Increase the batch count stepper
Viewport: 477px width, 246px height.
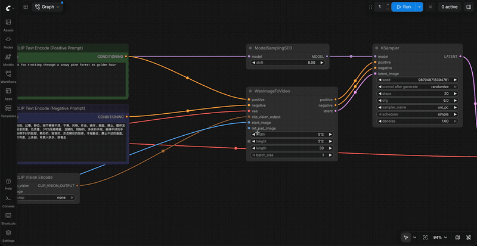click(388, 5)
